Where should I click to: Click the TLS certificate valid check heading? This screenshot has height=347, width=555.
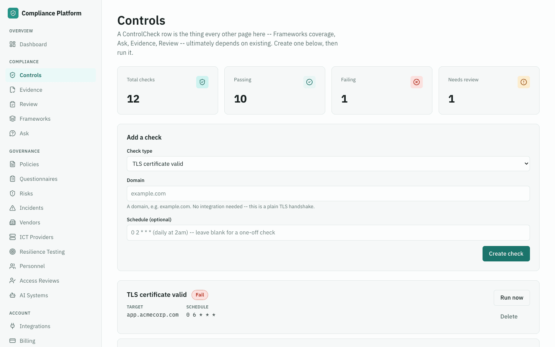pyautogui.click(x=156, y=295)
